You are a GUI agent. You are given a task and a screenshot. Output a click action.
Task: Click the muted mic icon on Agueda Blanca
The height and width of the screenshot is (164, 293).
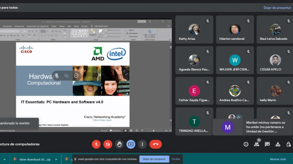tap(208, 52)
